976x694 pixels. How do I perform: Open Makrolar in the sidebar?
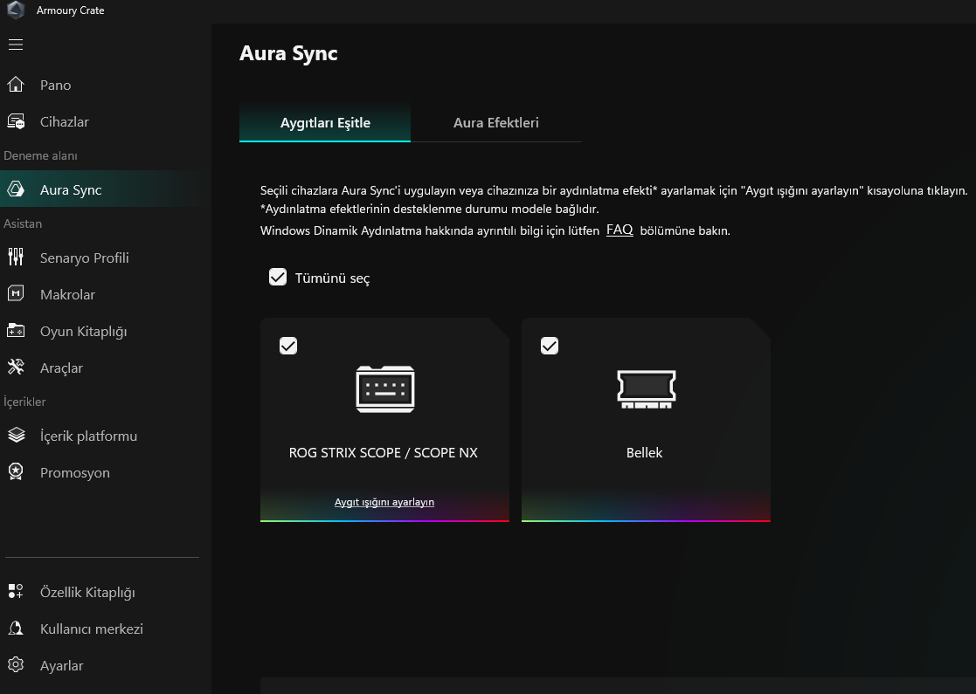[x=106, y=293]
